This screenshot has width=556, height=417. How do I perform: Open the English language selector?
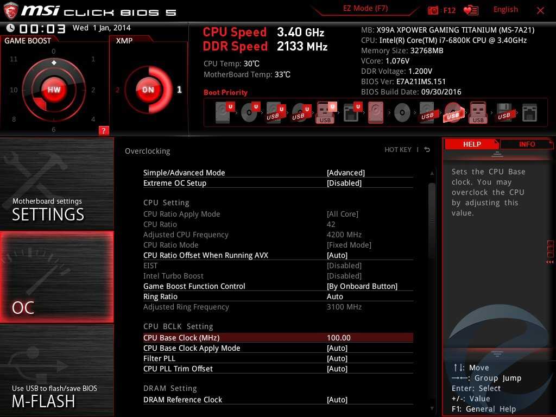[x=505, y=10]
